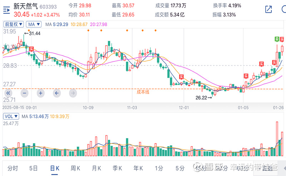Viewport: 286px width, 176px height.
Task: Zoom out the chart with minus button
Action: (x=24, y=93)
